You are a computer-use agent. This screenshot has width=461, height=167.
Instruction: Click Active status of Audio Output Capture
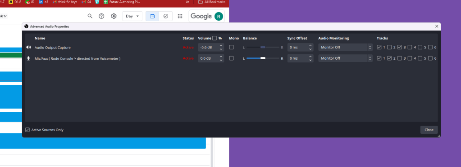188,47
